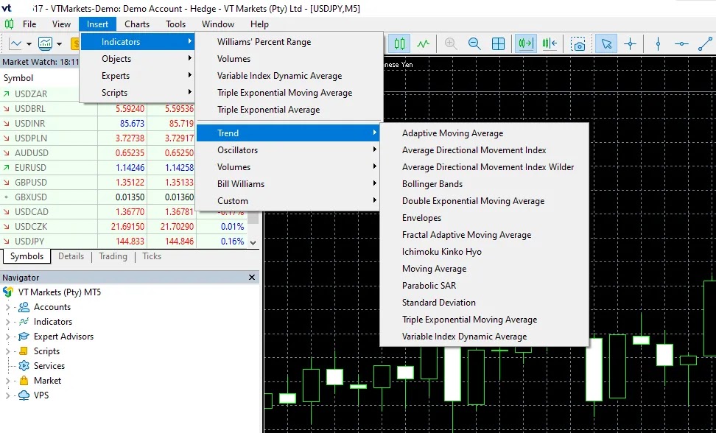Screen dimensions: 716x433
Task: Choose Moving Average from Trend list
Action: coord(484,269)
